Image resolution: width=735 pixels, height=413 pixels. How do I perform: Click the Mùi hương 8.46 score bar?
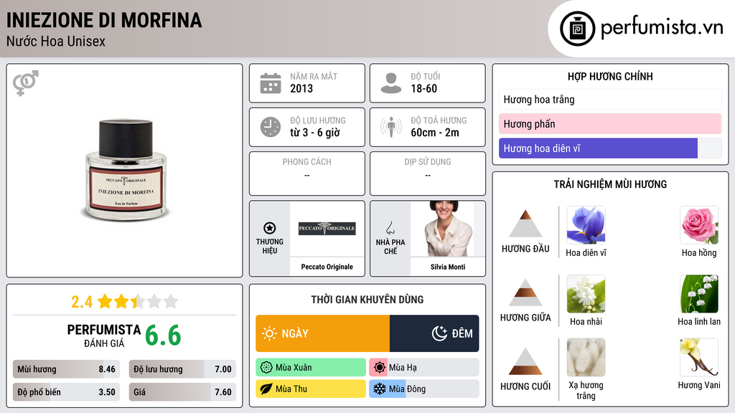[x=66, y=369]
